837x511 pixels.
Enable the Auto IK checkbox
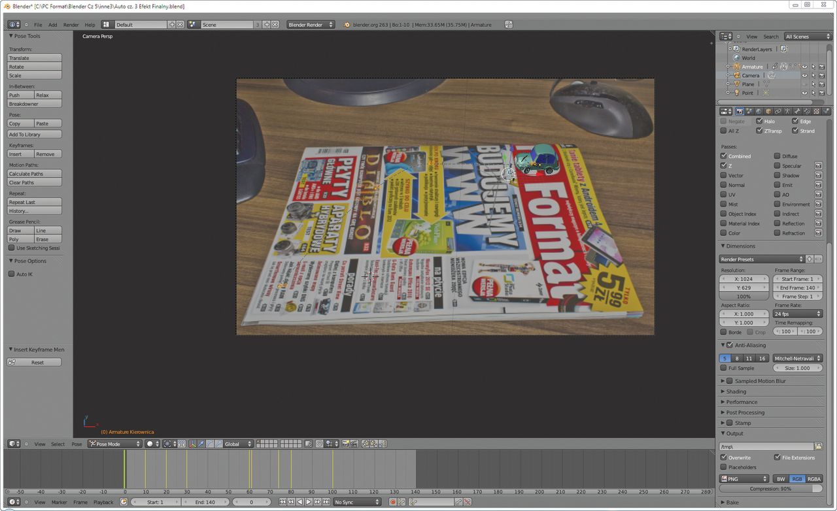coord(12,274)
